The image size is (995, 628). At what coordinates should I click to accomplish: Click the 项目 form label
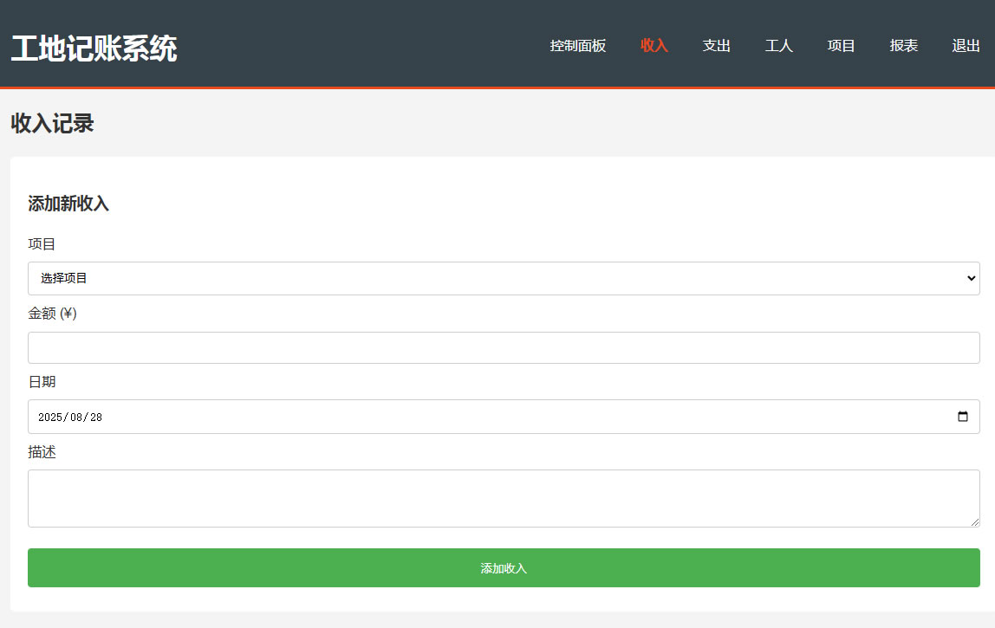[x=42, y=244]
